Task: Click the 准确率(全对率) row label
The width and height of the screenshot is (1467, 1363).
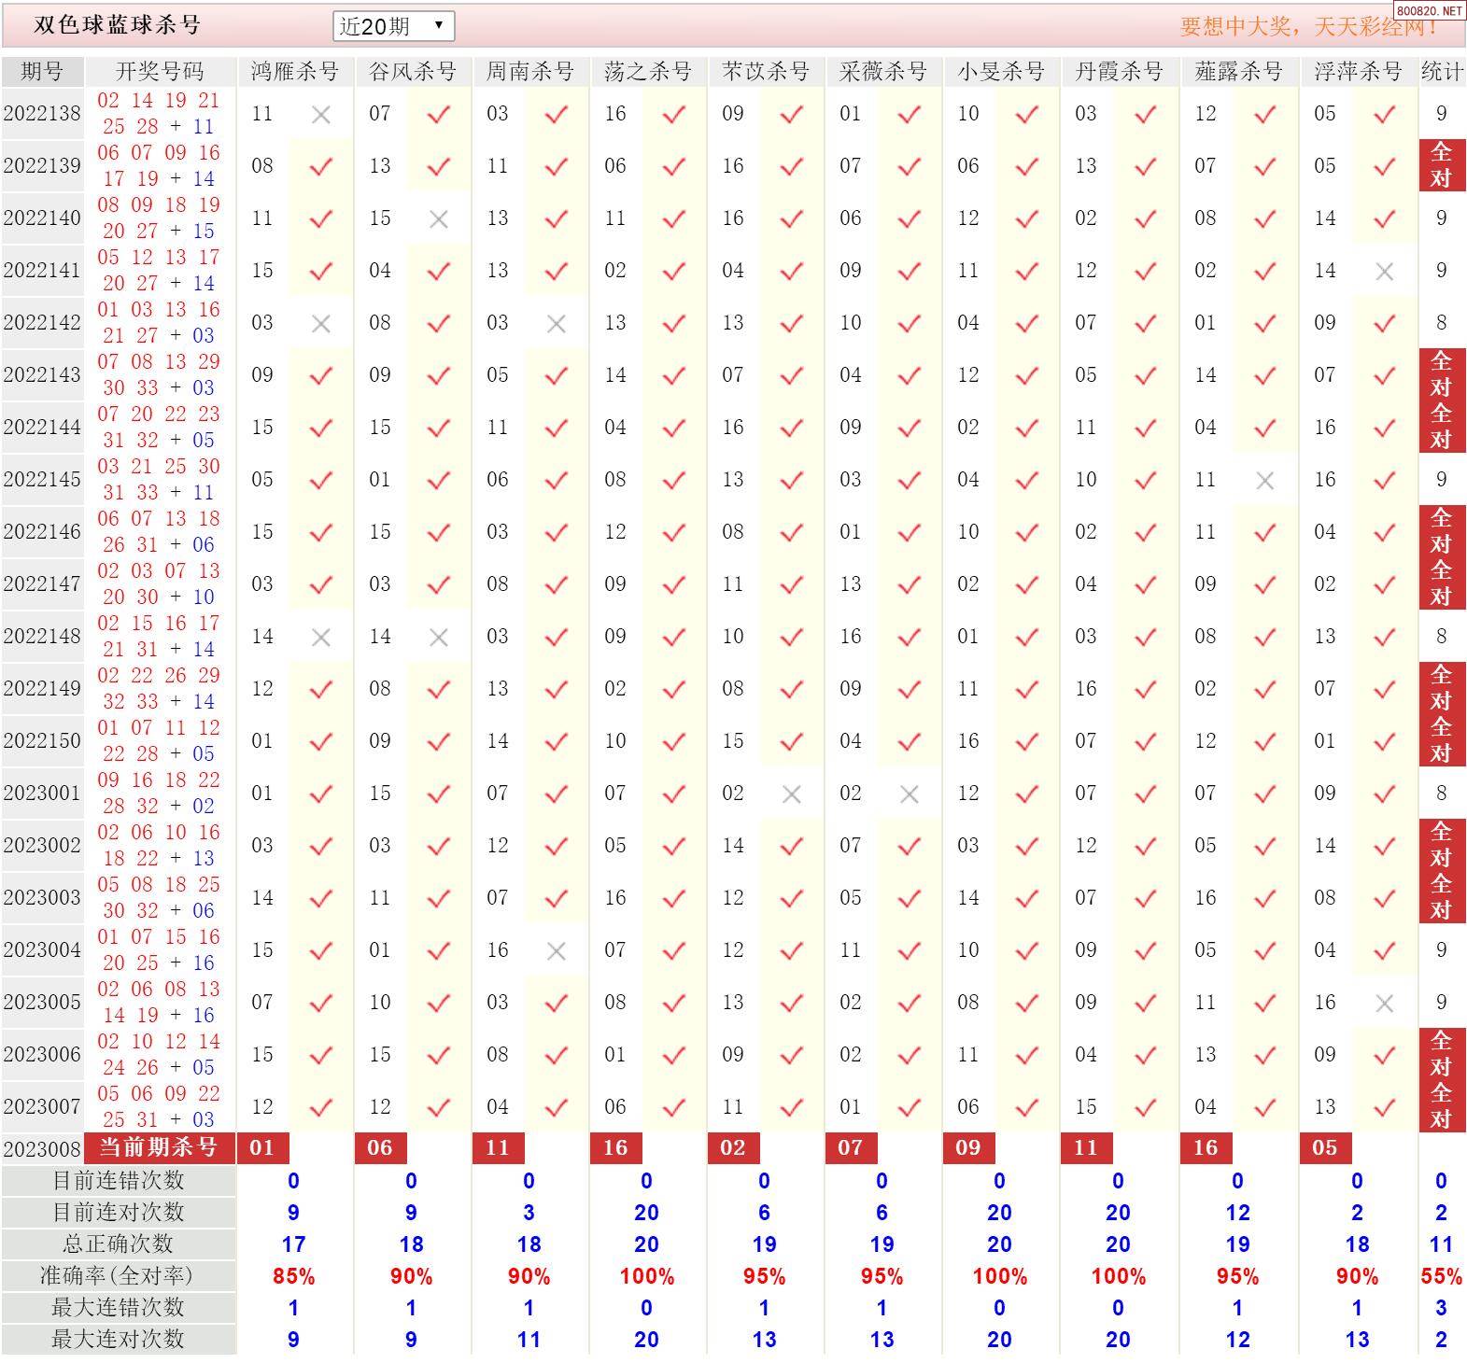Action: click(119, 1276)
